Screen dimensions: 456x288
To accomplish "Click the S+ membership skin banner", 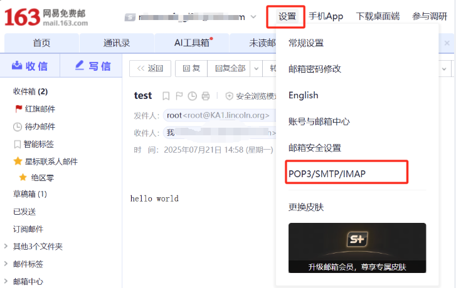I will point(357,248).
